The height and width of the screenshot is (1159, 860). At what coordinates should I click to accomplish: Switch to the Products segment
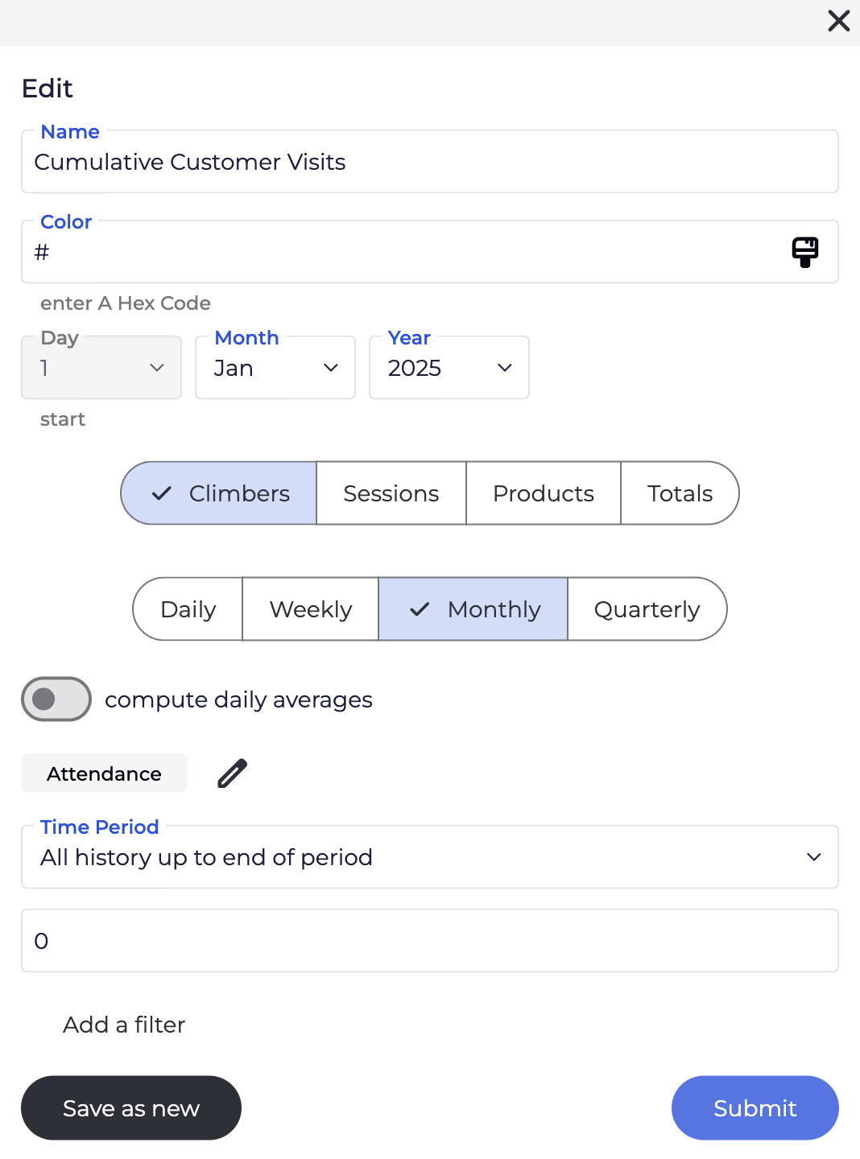[544, 493]
